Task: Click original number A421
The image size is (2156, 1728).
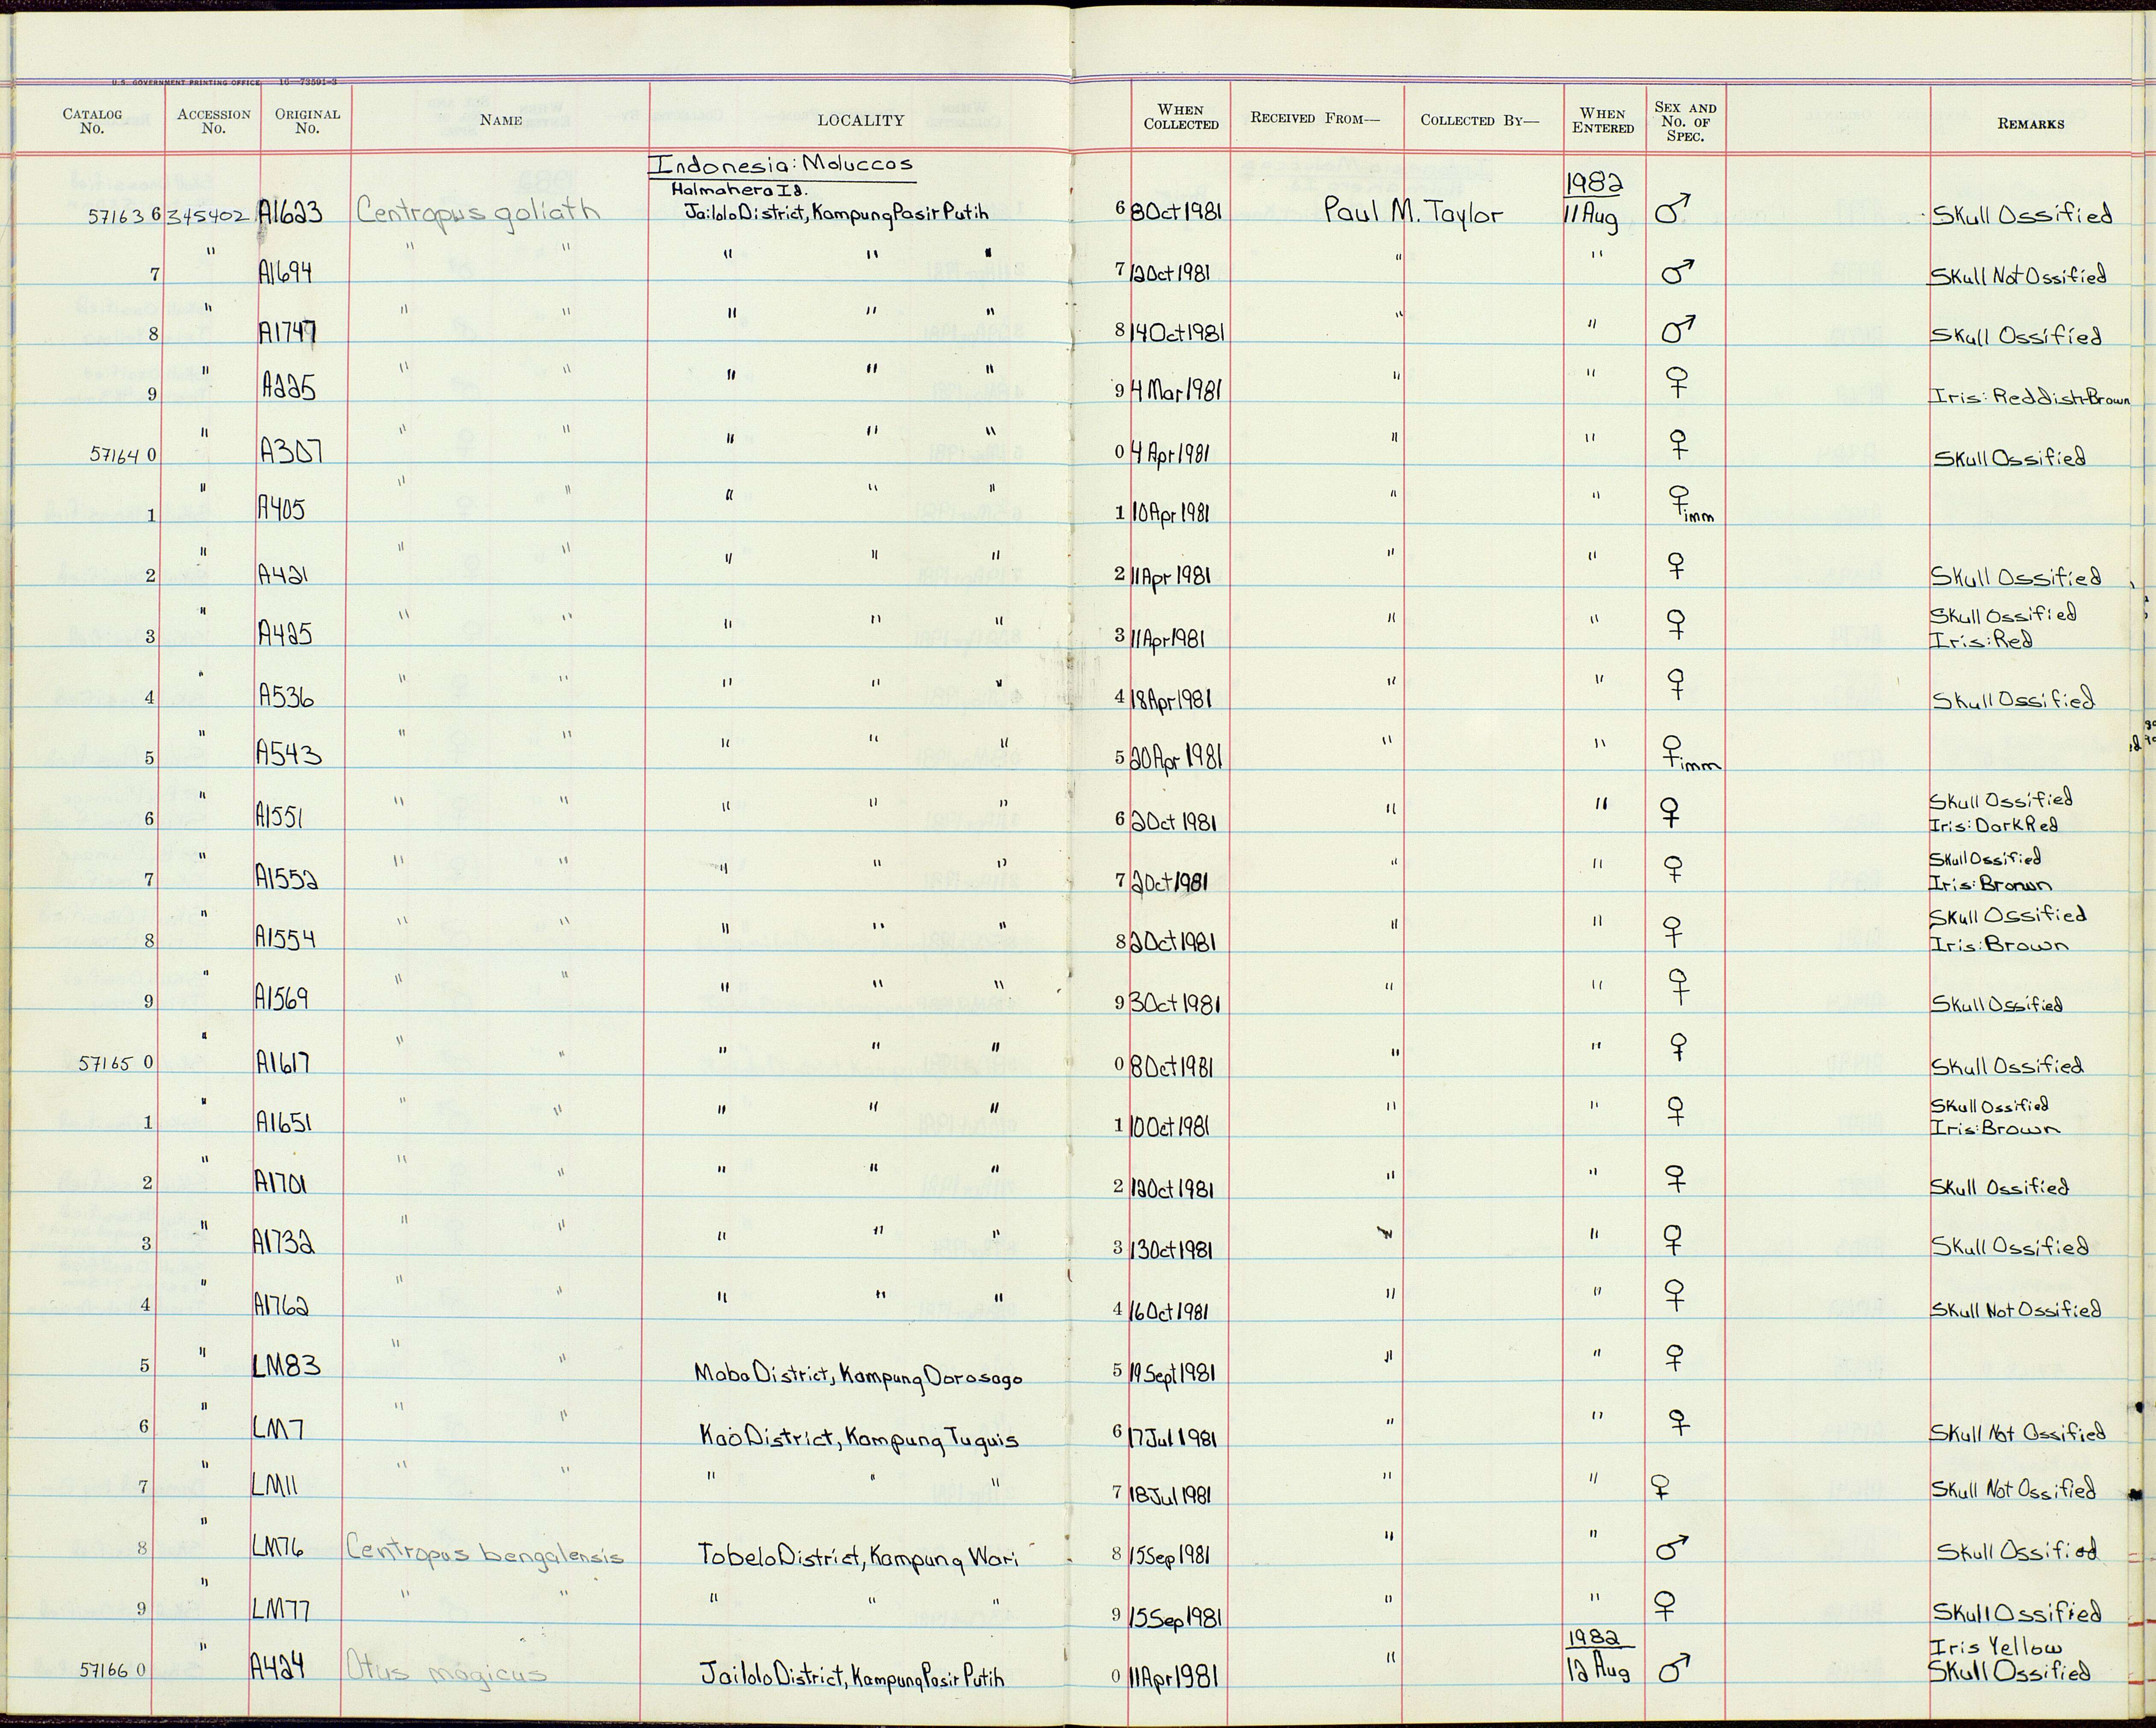Action: [284, 575]
